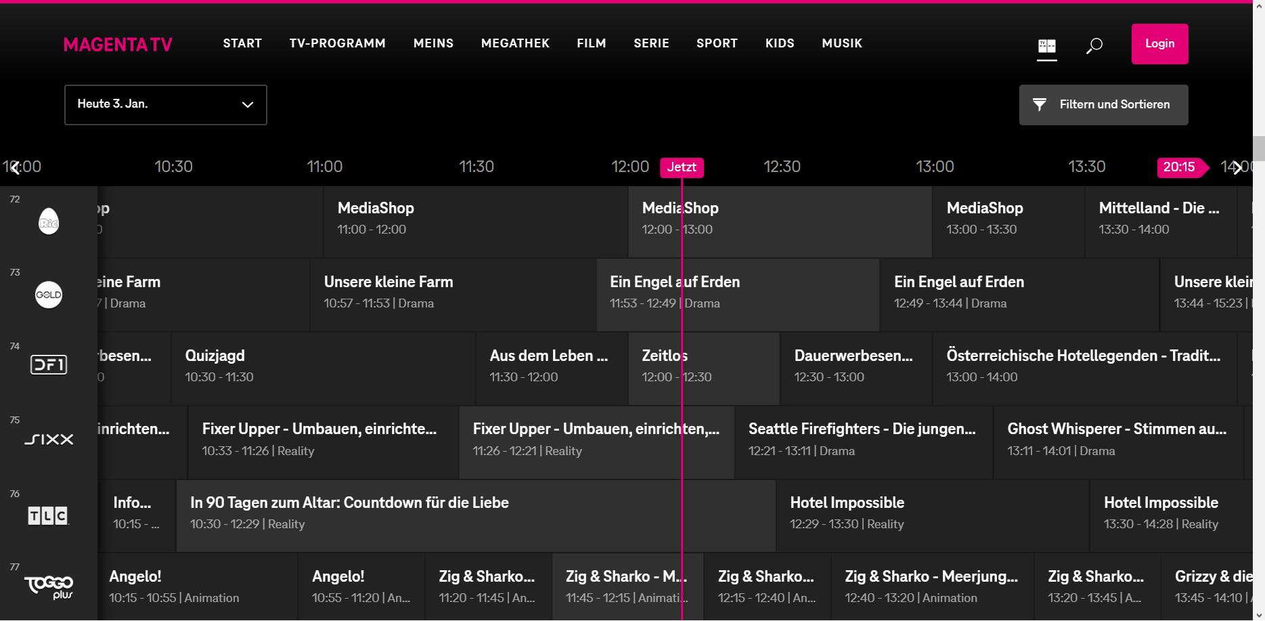
Task: Open Fixer Upper 11:26 - 12:21 program
Action: (x=597, y=443)
